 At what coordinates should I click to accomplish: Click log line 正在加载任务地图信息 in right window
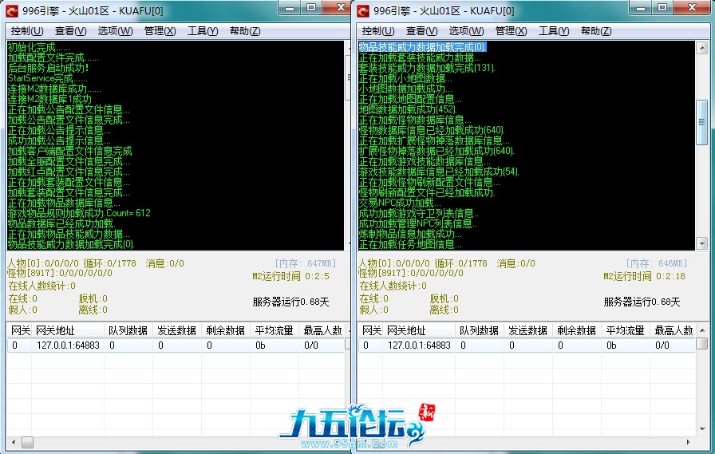[410, 244]
